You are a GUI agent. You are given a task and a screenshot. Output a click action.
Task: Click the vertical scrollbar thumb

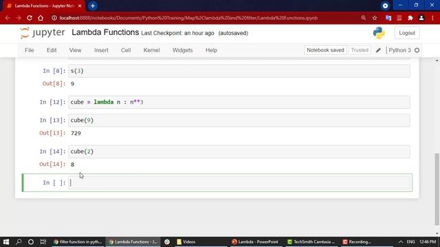tap(437, 189)
